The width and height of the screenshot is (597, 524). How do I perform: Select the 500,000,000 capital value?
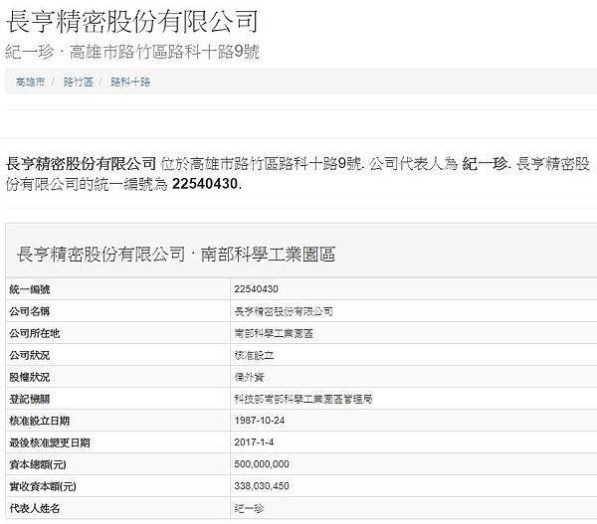pos(262,464)
